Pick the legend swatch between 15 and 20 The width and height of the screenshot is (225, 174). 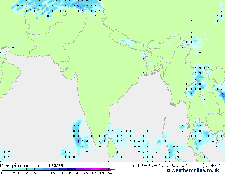[55, 169]
